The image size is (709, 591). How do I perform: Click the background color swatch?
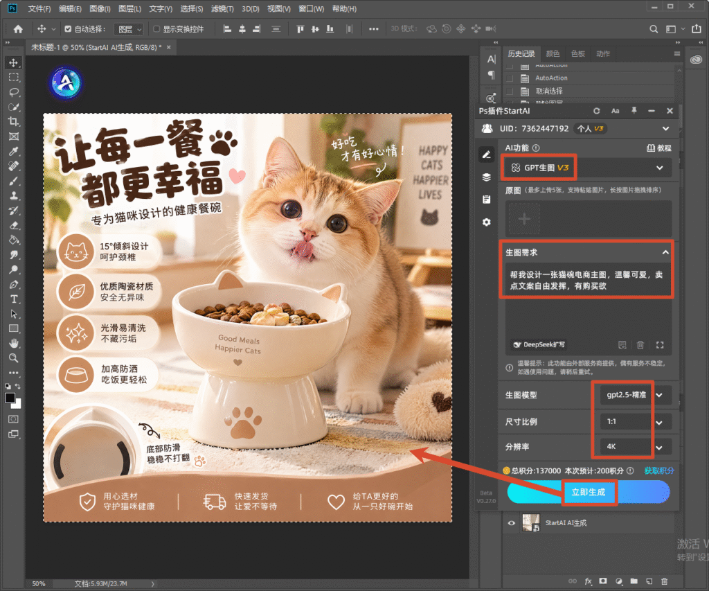click(17, 405)
